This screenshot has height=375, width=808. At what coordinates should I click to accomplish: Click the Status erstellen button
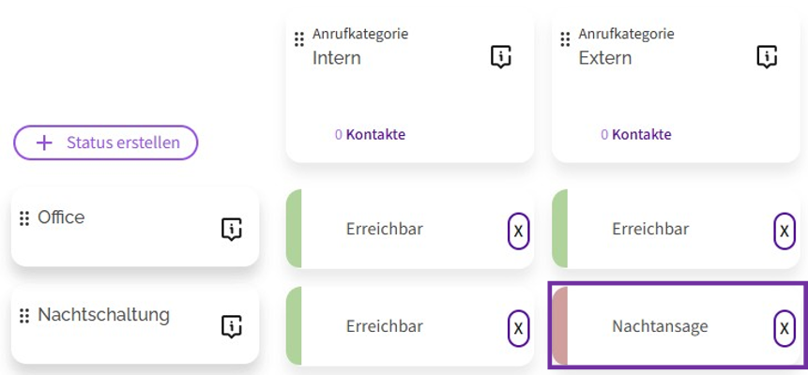pyautogui.click(x=105, y=142)
